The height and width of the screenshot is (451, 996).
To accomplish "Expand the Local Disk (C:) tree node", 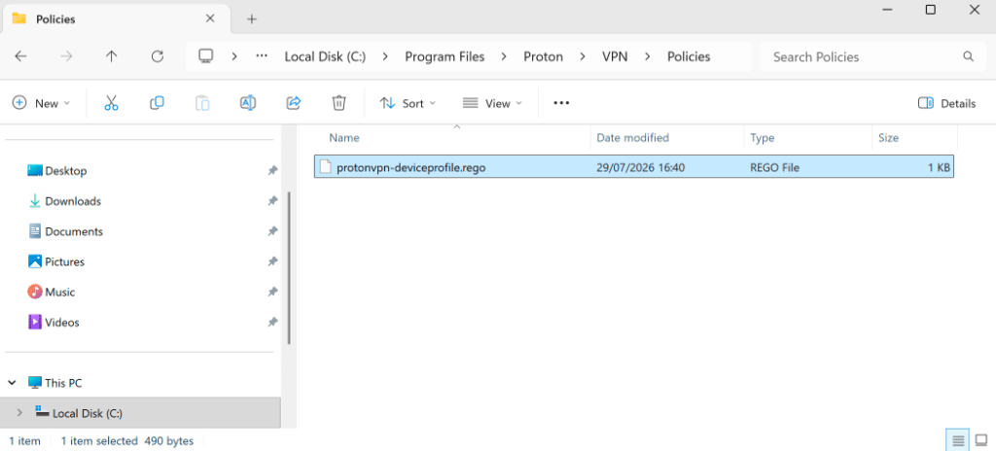I will (19, 413).
